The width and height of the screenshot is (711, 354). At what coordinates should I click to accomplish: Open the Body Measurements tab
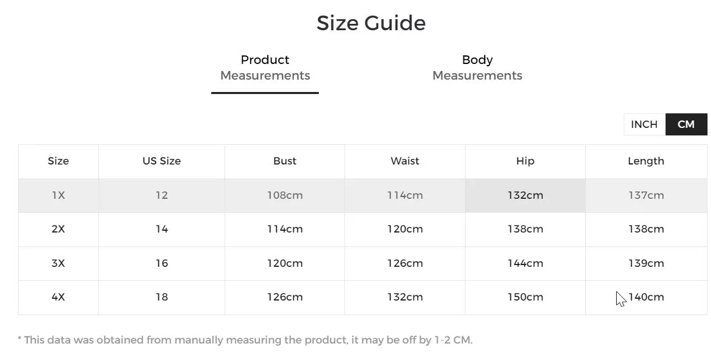tap(477, 67)
